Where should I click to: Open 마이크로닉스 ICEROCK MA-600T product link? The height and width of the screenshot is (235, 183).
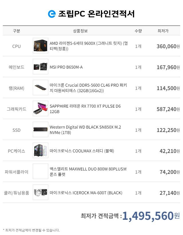tap(86, 193)
